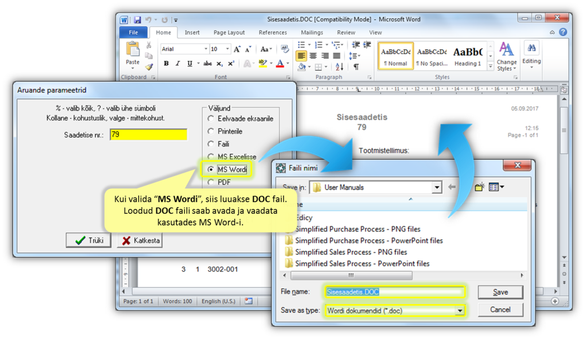Screen dimensions: 585x339
Task: Click Shrink Font icon in Word ribbon
Action: click(248, 49)
